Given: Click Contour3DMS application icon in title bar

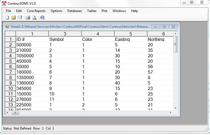Looking at the screenshot, I should [4, 3].
